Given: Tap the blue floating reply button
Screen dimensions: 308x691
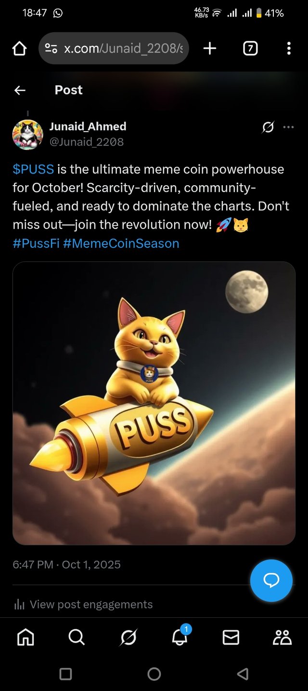Looking at the screenshot, I should coord(271,581).
